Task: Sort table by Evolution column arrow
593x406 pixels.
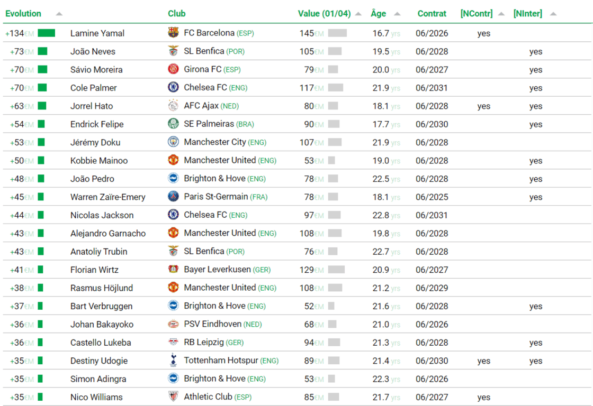Action: click(59, 14)
